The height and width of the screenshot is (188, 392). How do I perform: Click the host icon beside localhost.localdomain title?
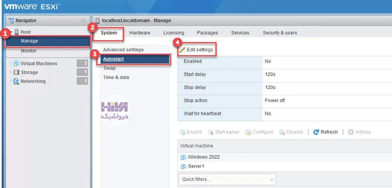click(x=98, y=21)
